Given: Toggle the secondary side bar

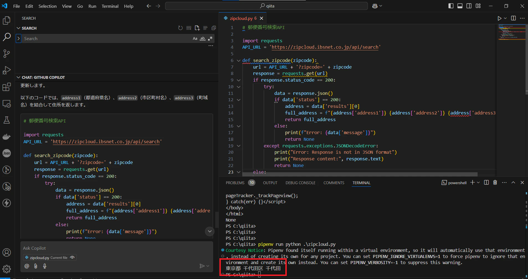Looking at the screenshot, I should click(469, 6).
